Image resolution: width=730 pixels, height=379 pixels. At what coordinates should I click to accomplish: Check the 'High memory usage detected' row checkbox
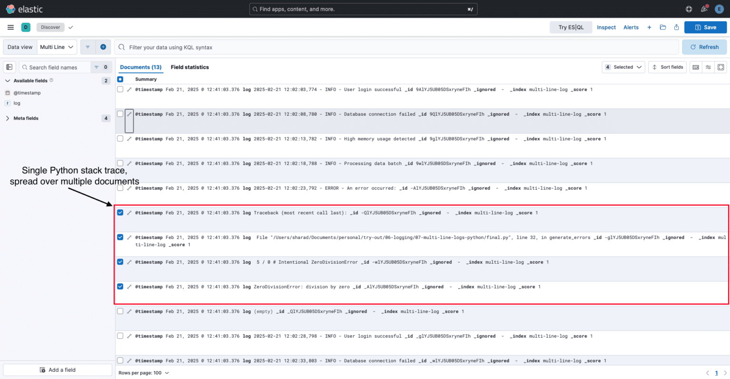(120, 139)
